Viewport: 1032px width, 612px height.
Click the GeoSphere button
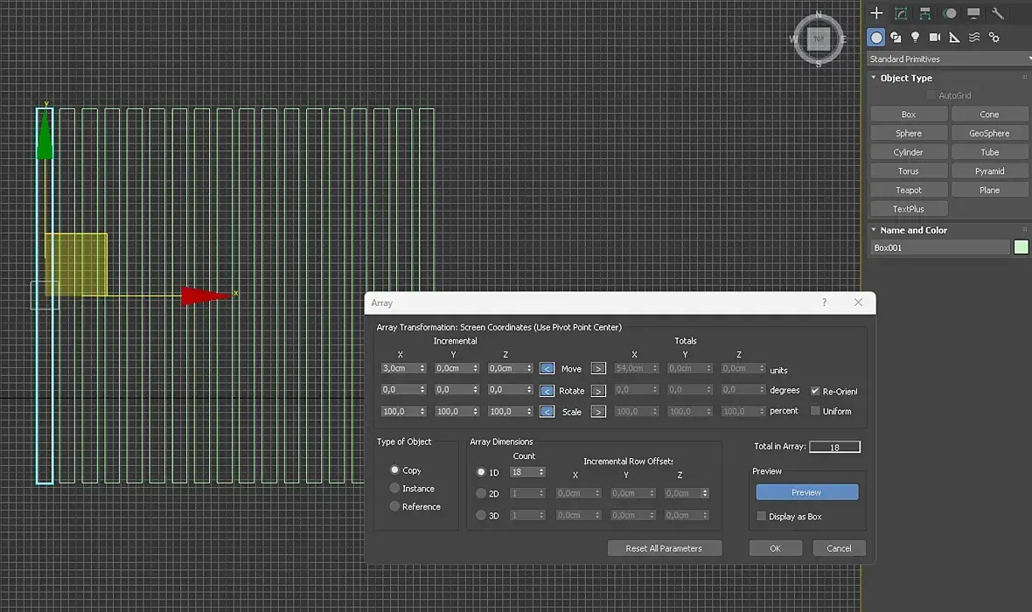pyautogui.click(x=989, y=134)
